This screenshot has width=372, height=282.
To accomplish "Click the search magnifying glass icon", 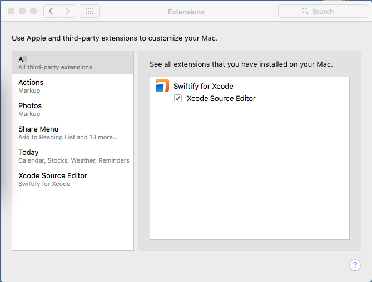I will pyautogui.click(x=305, y=11).
